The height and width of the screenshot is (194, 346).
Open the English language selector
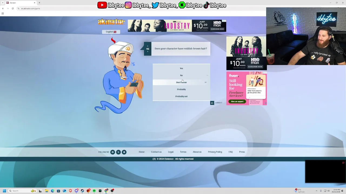coord(111,32)
